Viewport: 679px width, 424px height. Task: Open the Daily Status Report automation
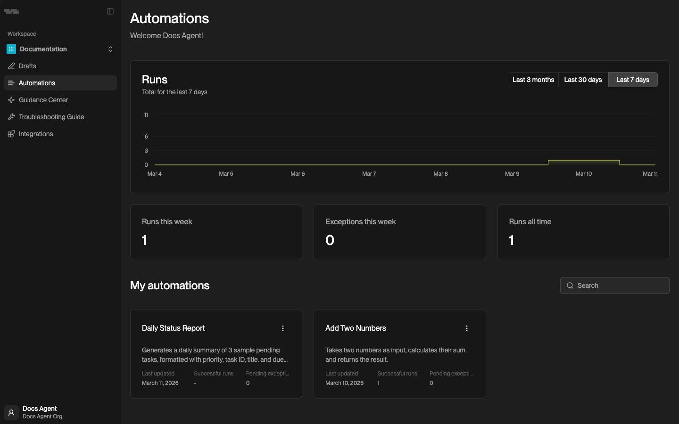pos(174,328)
